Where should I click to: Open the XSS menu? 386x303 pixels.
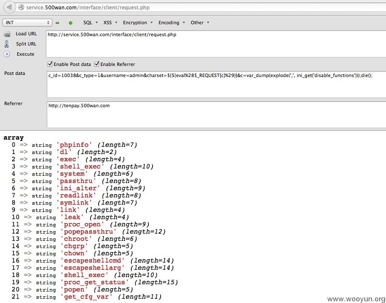[110, 23]
